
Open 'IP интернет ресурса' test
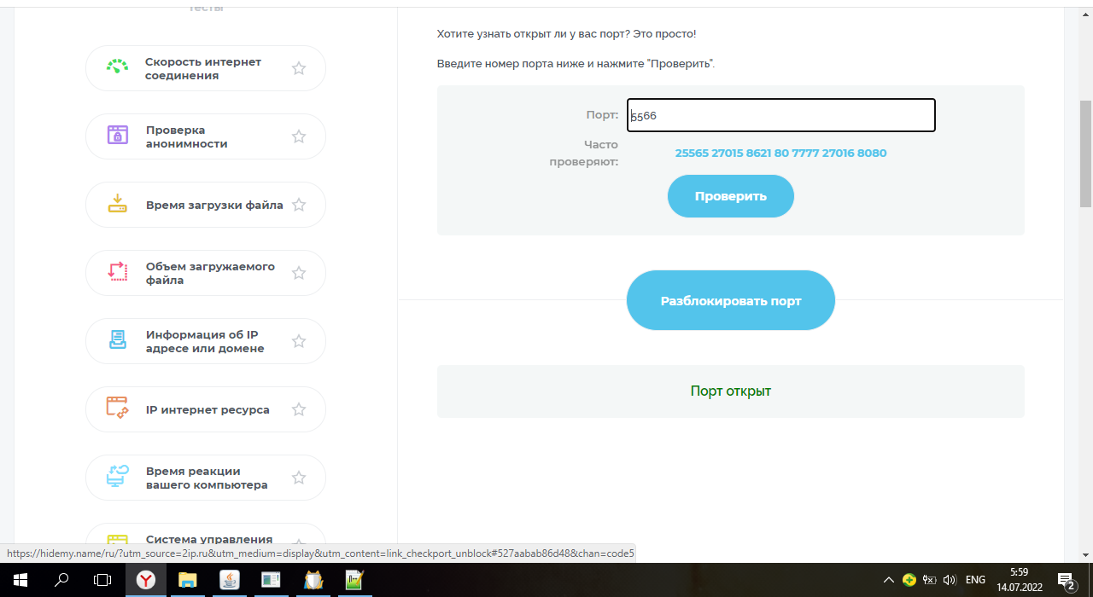coord(207,409)
